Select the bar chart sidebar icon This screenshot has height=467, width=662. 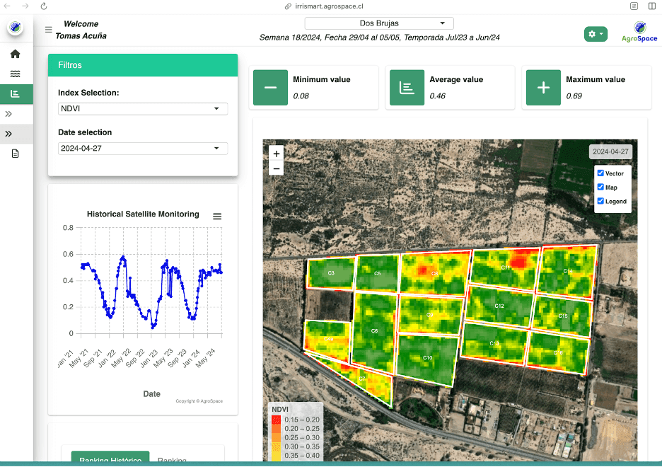click(15, 93)
